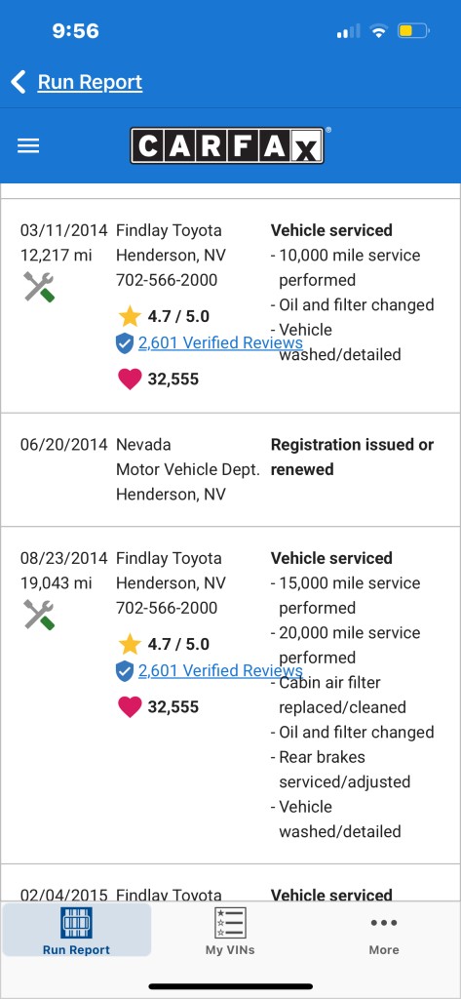The width and height of the screenshot is (461, 999).
Task: Tap the wrench icon for 03/11/2014 service
Action: pyautogui.click(x=40, y=287)
